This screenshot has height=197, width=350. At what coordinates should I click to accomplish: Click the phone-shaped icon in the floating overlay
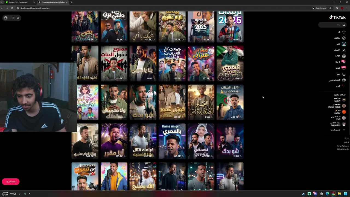click(x=13, y=18)
